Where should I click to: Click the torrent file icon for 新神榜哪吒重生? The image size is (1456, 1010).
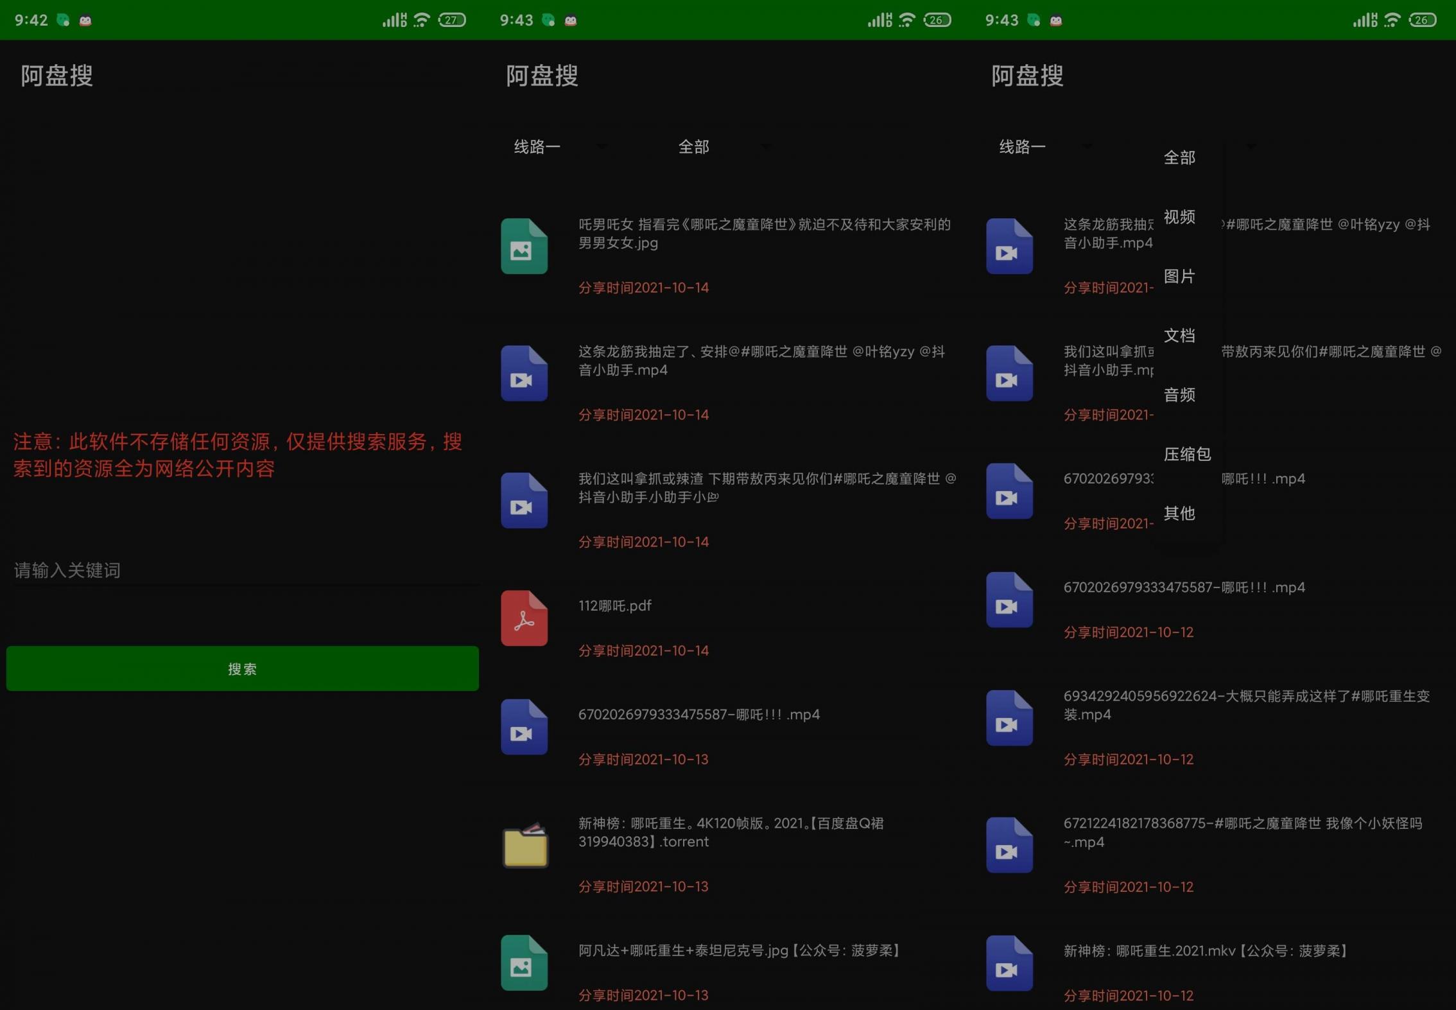[x=524, y=846]
